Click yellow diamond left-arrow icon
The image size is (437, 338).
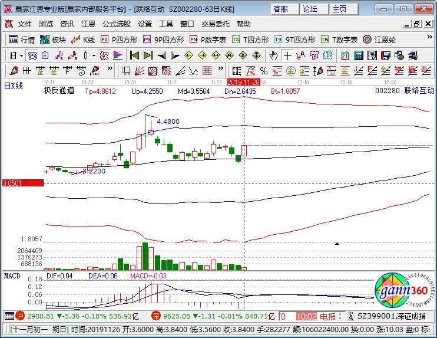point(188,55)
